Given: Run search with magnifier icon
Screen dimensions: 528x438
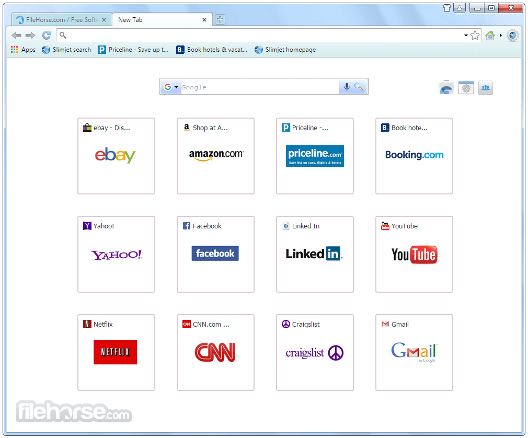Looking at the screenshot, I should pos(359,87).
